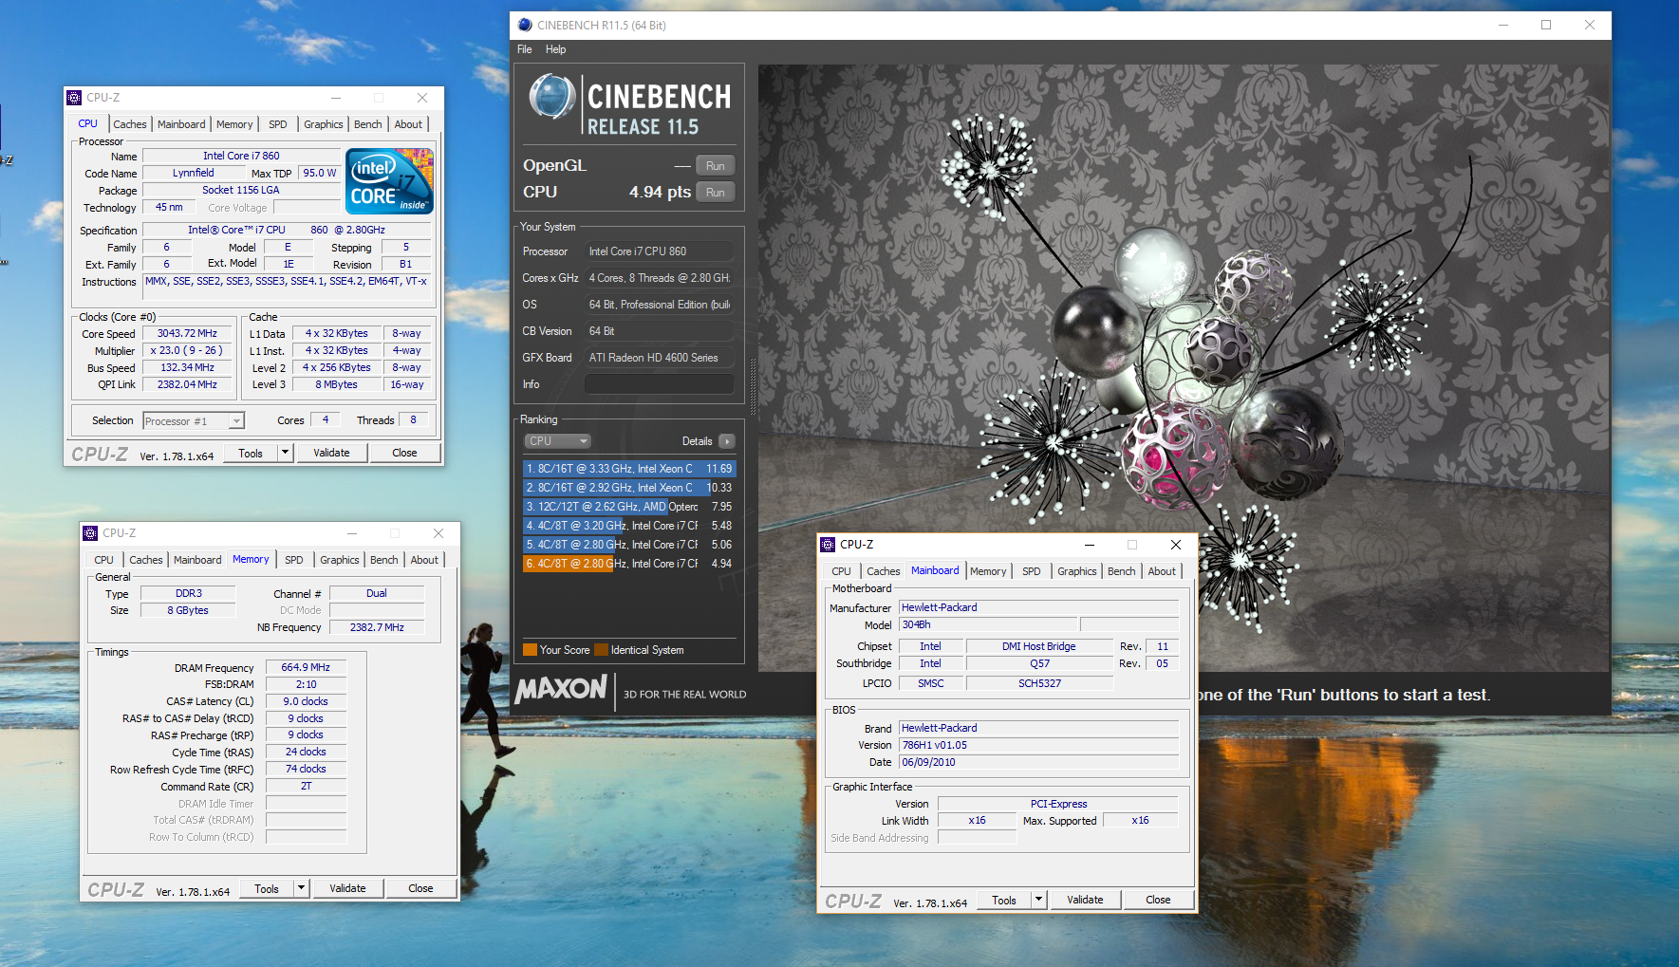This screenshot has height=967, width=1679.
Task: Click the CPU-Z title bar icon in the CPU window
Action: [x=74, y=98]
